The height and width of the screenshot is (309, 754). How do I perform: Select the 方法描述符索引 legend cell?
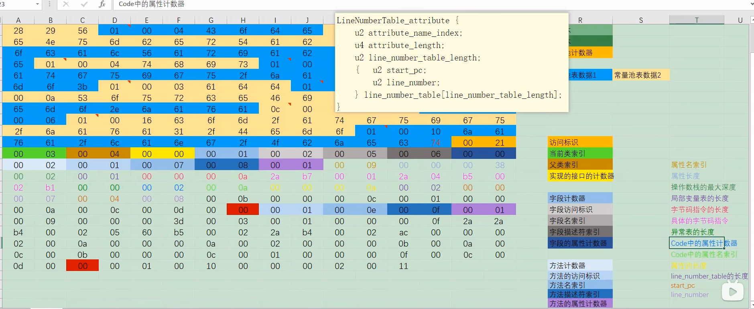coord(580,294)
